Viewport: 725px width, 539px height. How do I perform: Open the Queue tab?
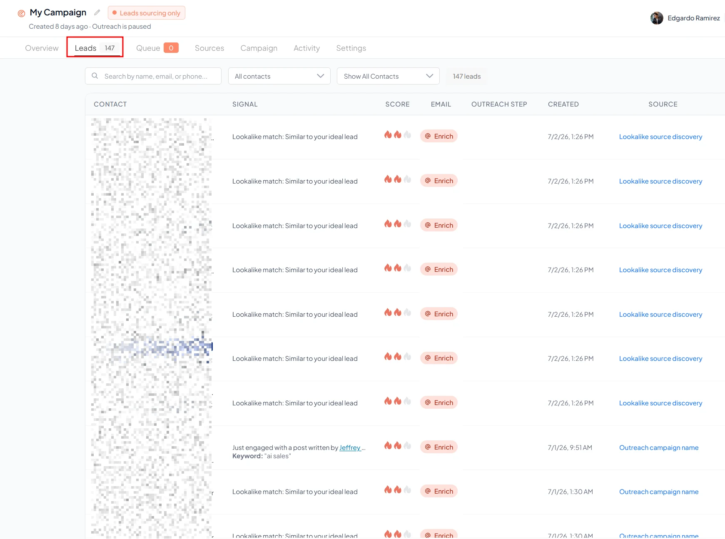[157, 48]
